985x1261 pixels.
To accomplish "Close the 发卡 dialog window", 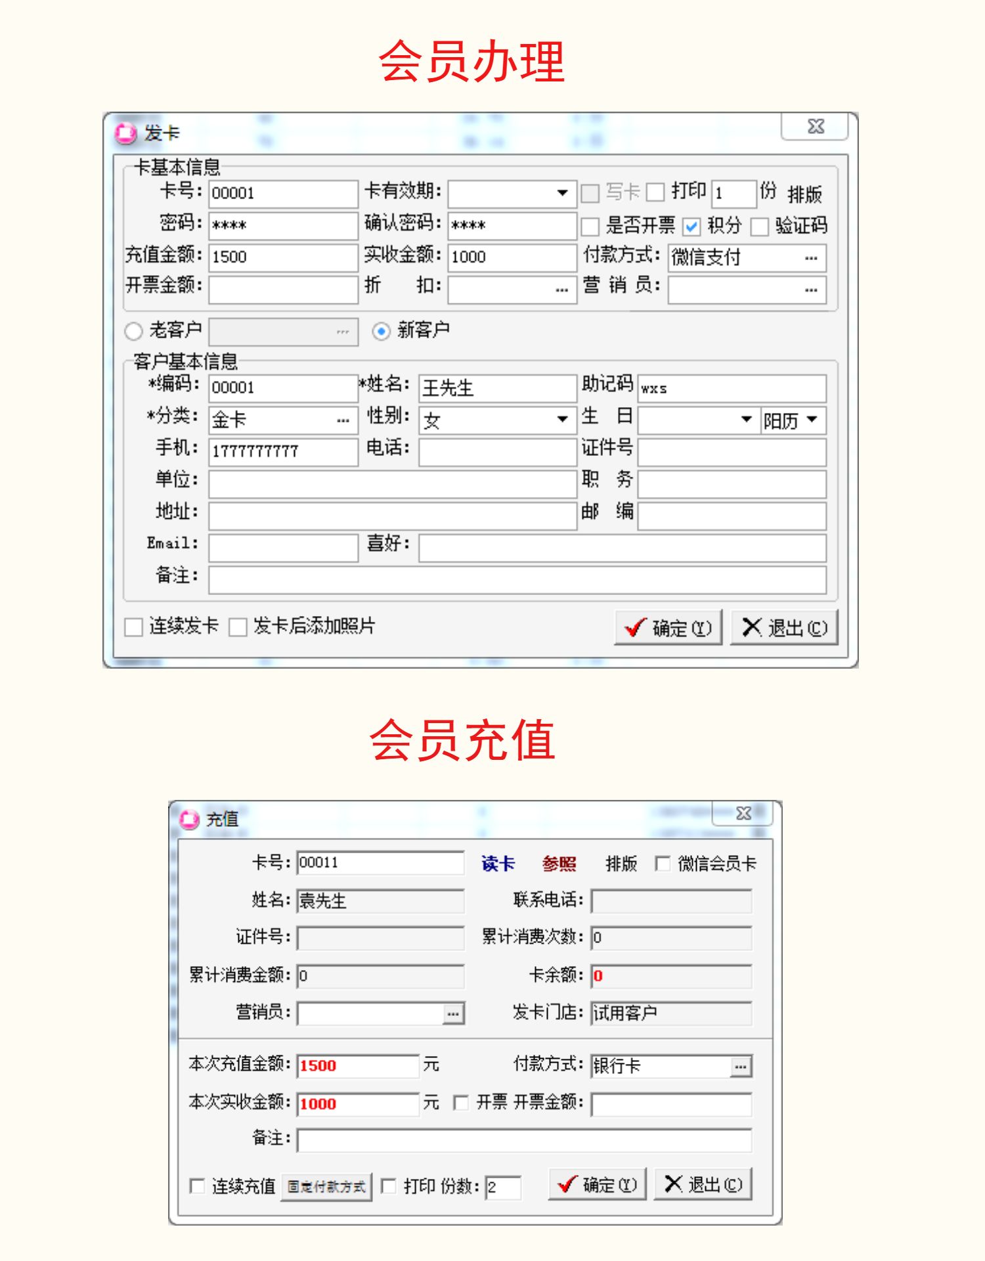I will pos(815,126).
